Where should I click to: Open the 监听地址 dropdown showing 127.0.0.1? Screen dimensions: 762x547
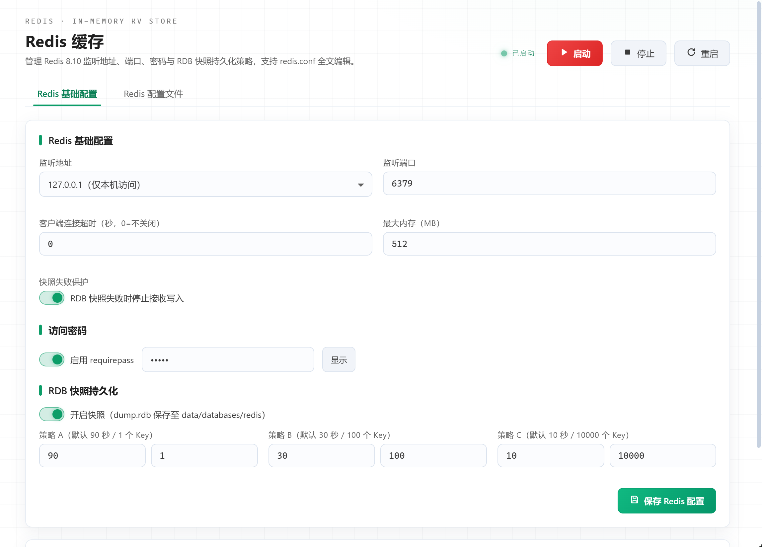tap(206, 185)
